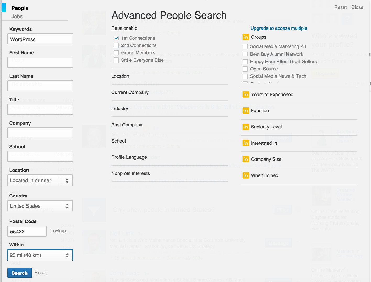Viewport: 371px width, 282px height.
Task: Open the Located in or near dropdown
Action: 40,180
